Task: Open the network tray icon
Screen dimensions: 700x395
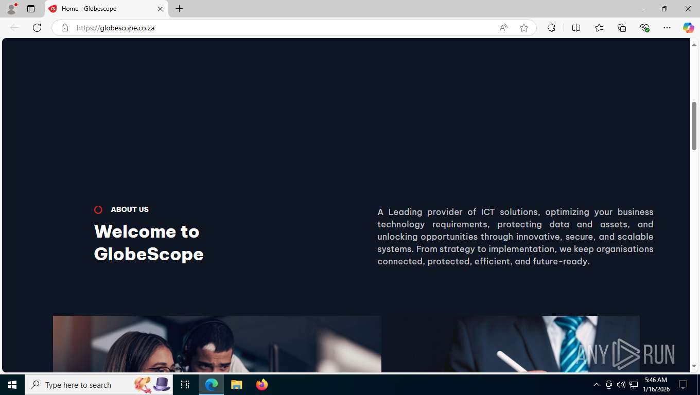Action: 634,385
